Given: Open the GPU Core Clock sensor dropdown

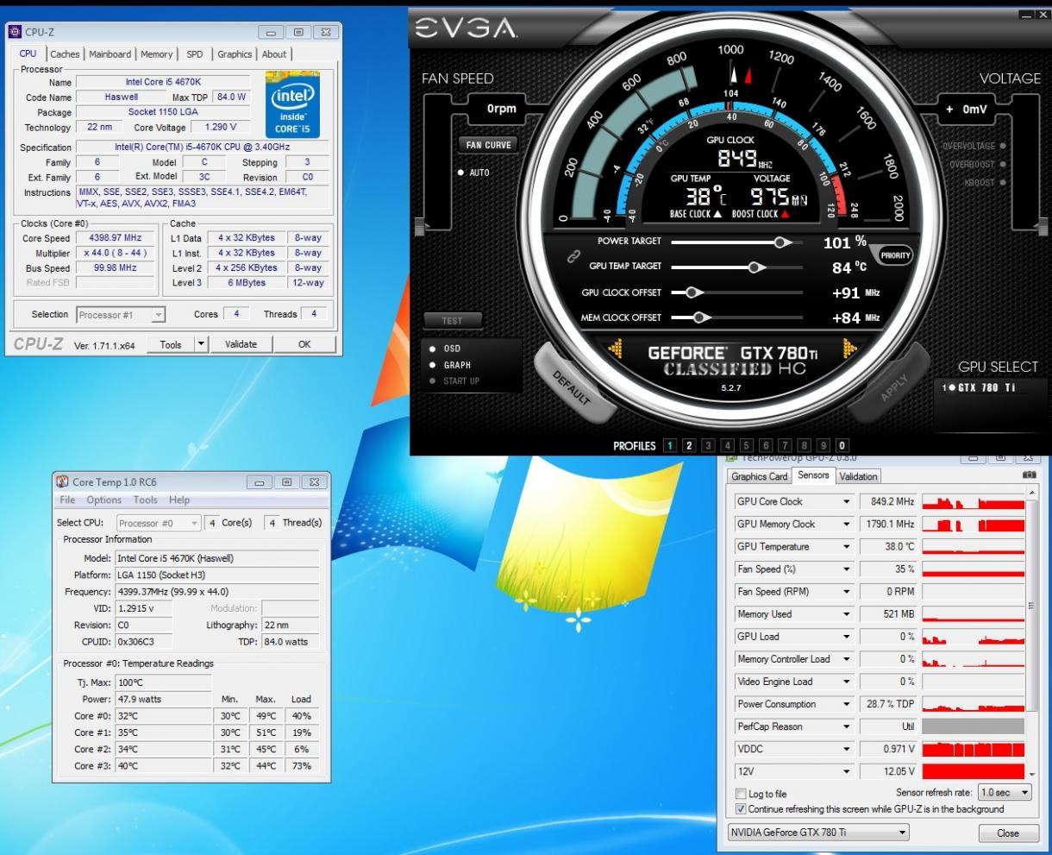Looking at the screenshot, I should point(846,501).
